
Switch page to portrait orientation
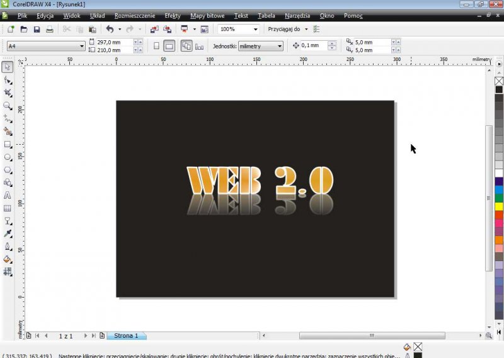tap(157, 46)
